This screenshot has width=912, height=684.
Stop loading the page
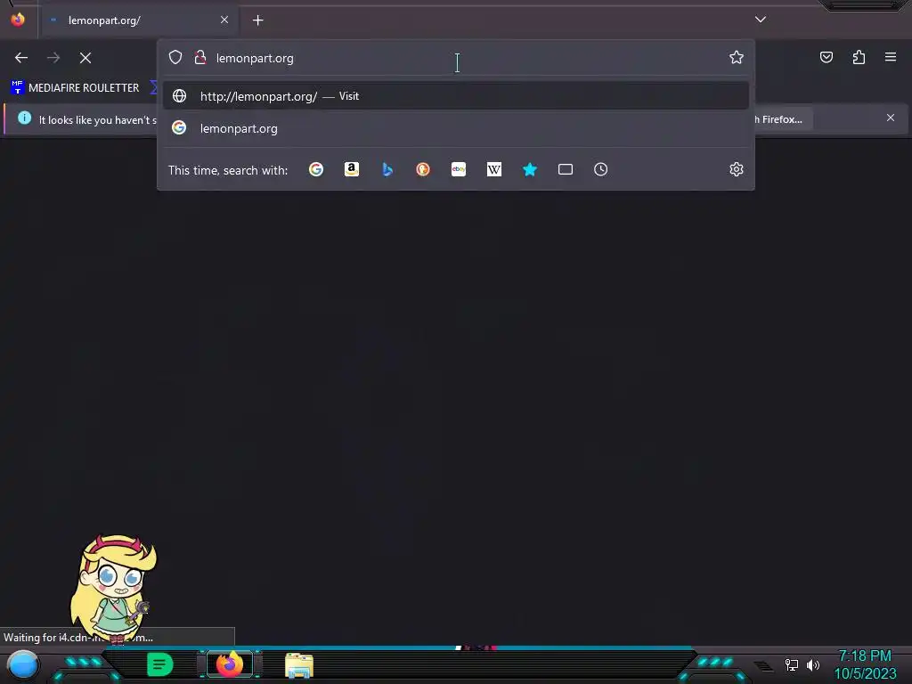[x=85, y=58]
